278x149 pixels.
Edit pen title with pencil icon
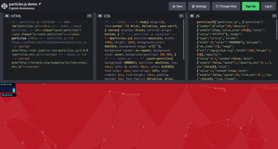coord(40,4)
